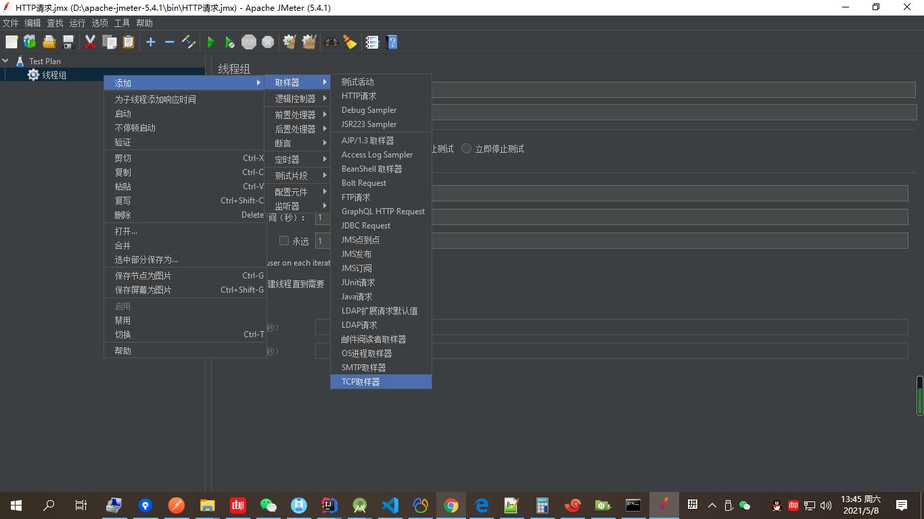Click the Paste clipboard icon
The width and height of the screenshot is (924, 519).
tap(129, 42)
